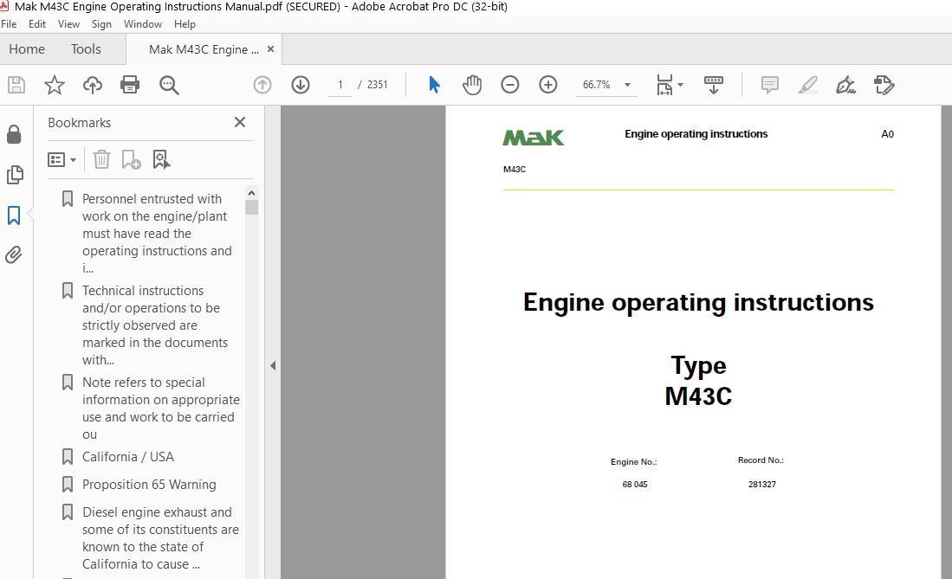The width and height of the screenshot is (952, 579).
Task: Print the document with printer icon
Action: (130, 85)
